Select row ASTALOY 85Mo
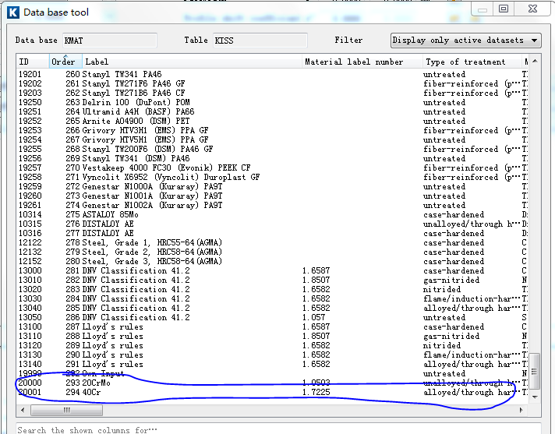 [x=273, y=214]
